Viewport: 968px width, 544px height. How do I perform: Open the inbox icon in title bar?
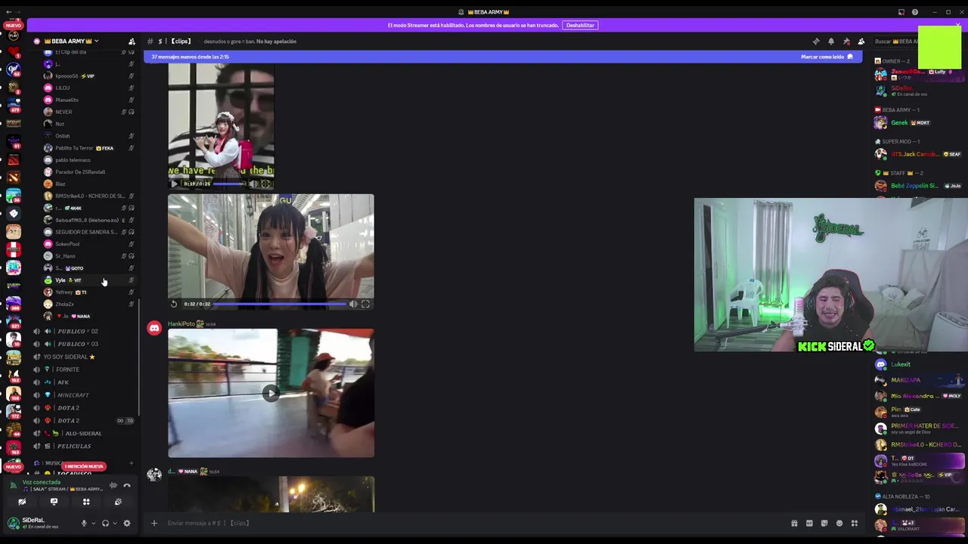click(x=901, y=12)
